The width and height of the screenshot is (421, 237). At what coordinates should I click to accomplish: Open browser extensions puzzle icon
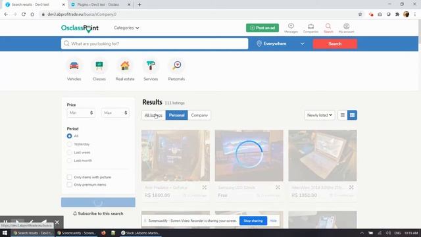[x=397, y=14]
